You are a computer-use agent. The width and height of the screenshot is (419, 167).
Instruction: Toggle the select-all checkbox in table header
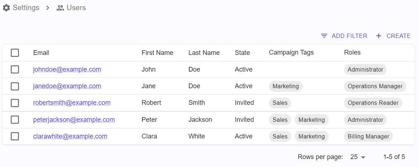(15, 53)
